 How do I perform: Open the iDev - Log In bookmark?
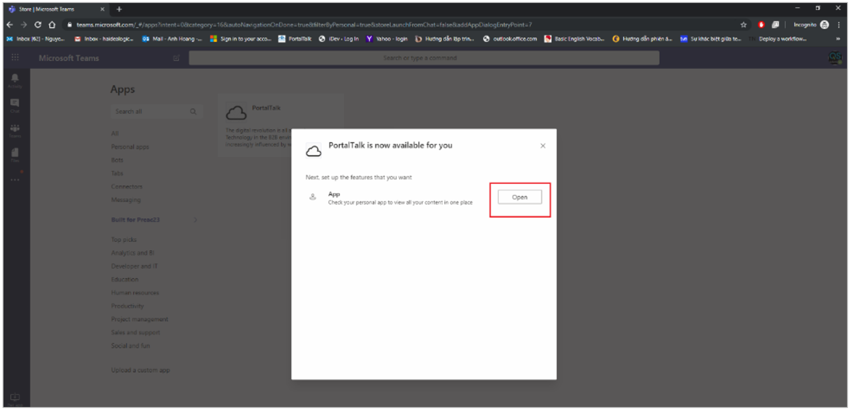click(339, 39)
